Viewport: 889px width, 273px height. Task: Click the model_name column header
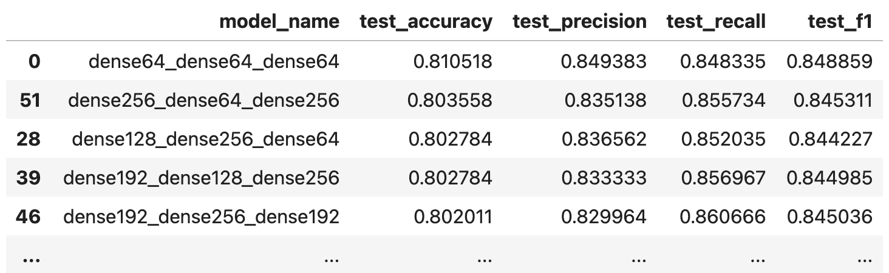(279, 22)
